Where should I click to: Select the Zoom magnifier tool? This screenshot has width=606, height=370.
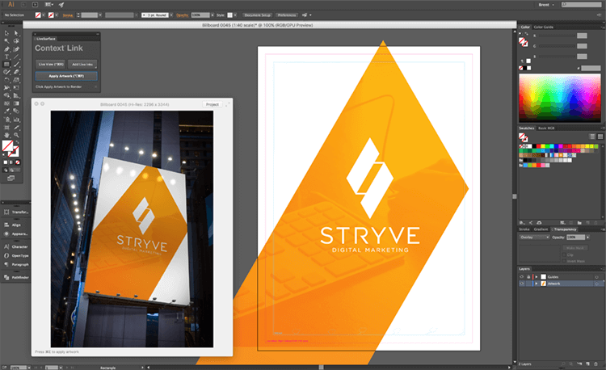click(16, 135)
